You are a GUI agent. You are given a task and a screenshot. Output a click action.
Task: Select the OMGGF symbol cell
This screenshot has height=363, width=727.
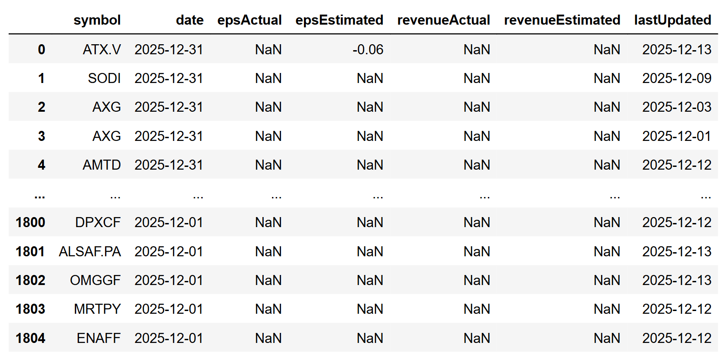pos(95,280)
